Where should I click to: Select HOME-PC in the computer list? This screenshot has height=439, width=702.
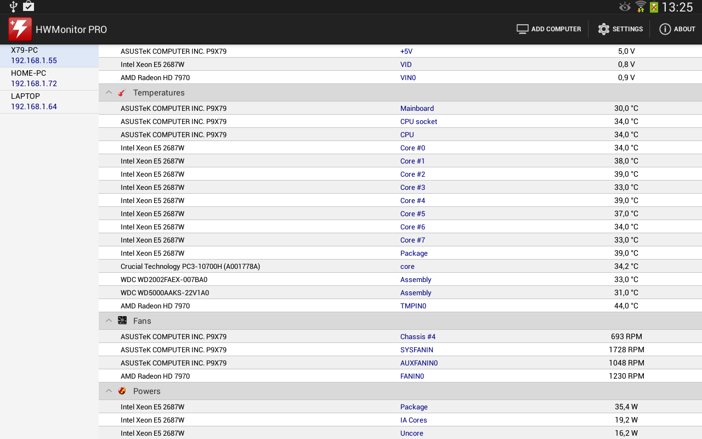coord(49,78)
